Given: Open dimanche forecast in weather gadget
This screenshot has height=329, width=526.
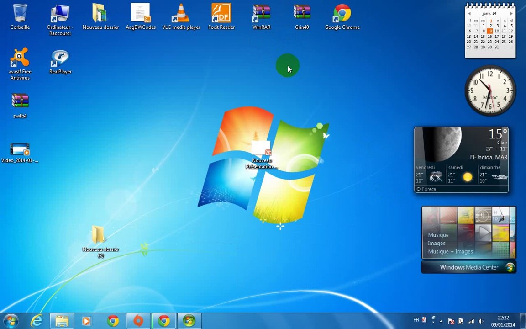Looking at the screenshot, I should tap(493, 175).
